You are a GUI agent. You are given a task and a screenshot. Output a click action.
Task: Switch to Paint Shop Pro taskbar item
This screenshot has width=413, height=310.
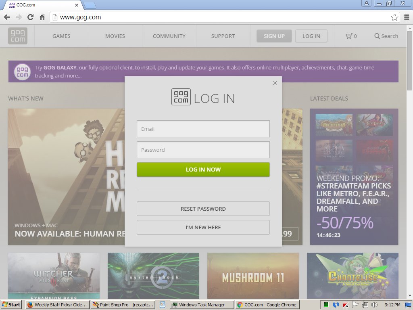click(123, 305)
